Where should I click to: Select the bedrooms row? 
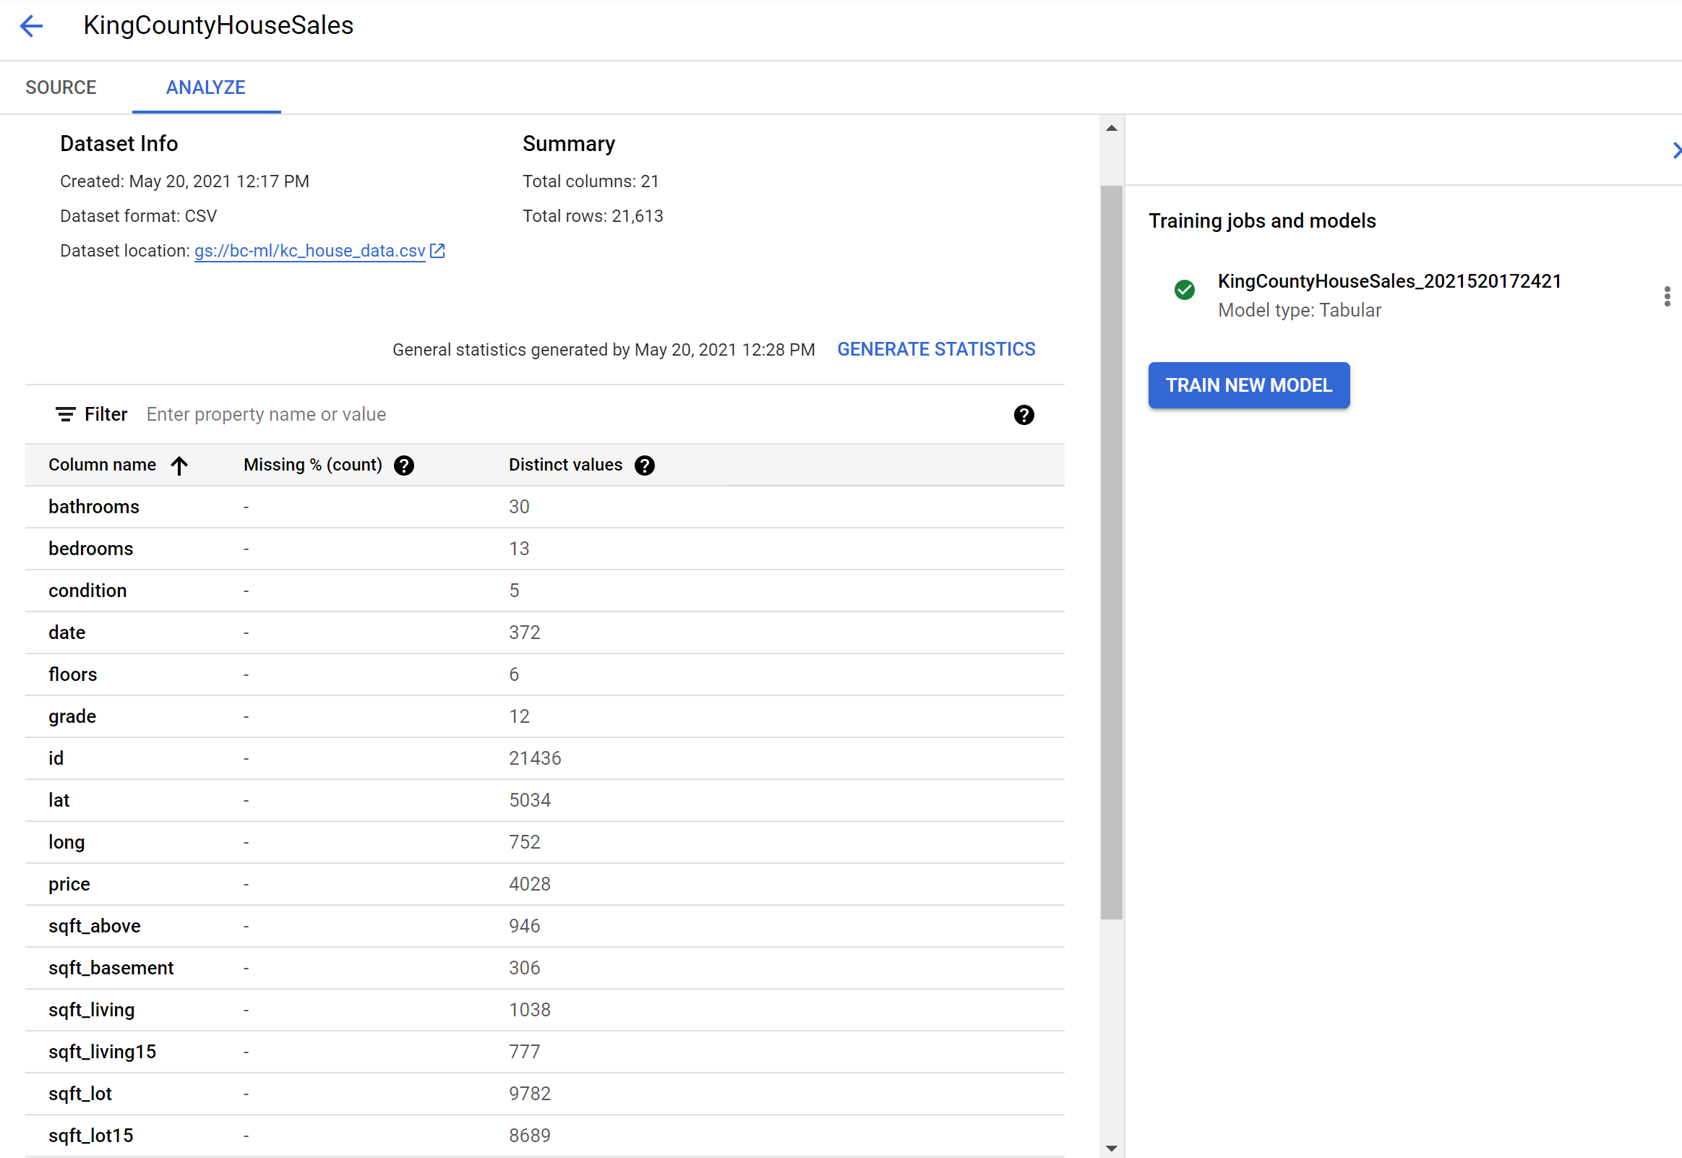coord(545,549)
